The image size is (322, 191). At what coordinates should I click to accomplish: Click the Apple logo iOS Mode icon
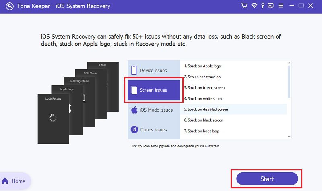[134, 110]
